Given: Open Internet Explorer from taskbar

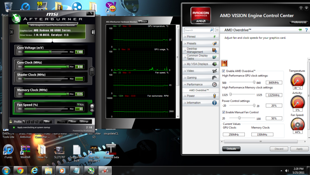Looking at the screenshot, I should tap(34, 170).
